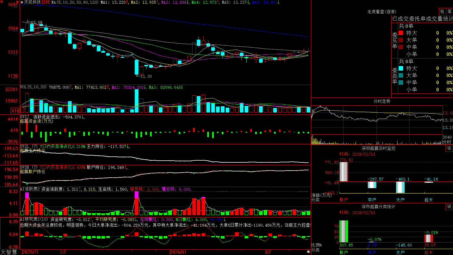Click the red marker above the 1692 price label
Image resolution: width=453 pixels, height=255 pixels.
point(18,2)
